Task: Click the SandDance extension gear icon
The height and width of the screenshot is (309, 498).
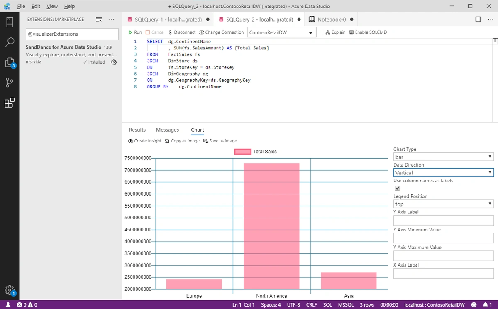Action: [x=114, y=62]
